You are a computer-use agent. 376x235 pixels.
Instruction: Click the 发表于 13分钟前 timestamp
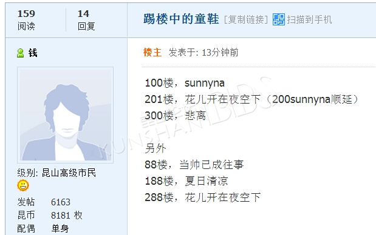[x=203, y=52]
